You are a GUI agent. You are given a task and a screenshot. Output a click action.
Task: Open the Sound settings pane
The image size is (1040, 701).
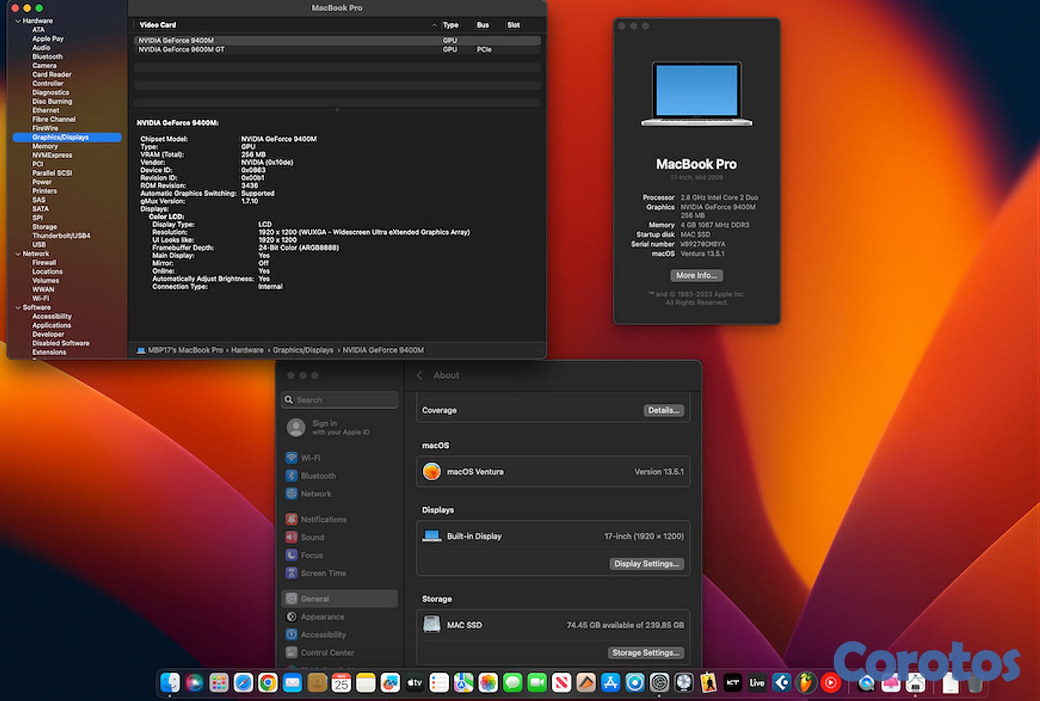(x=312, y=537)
